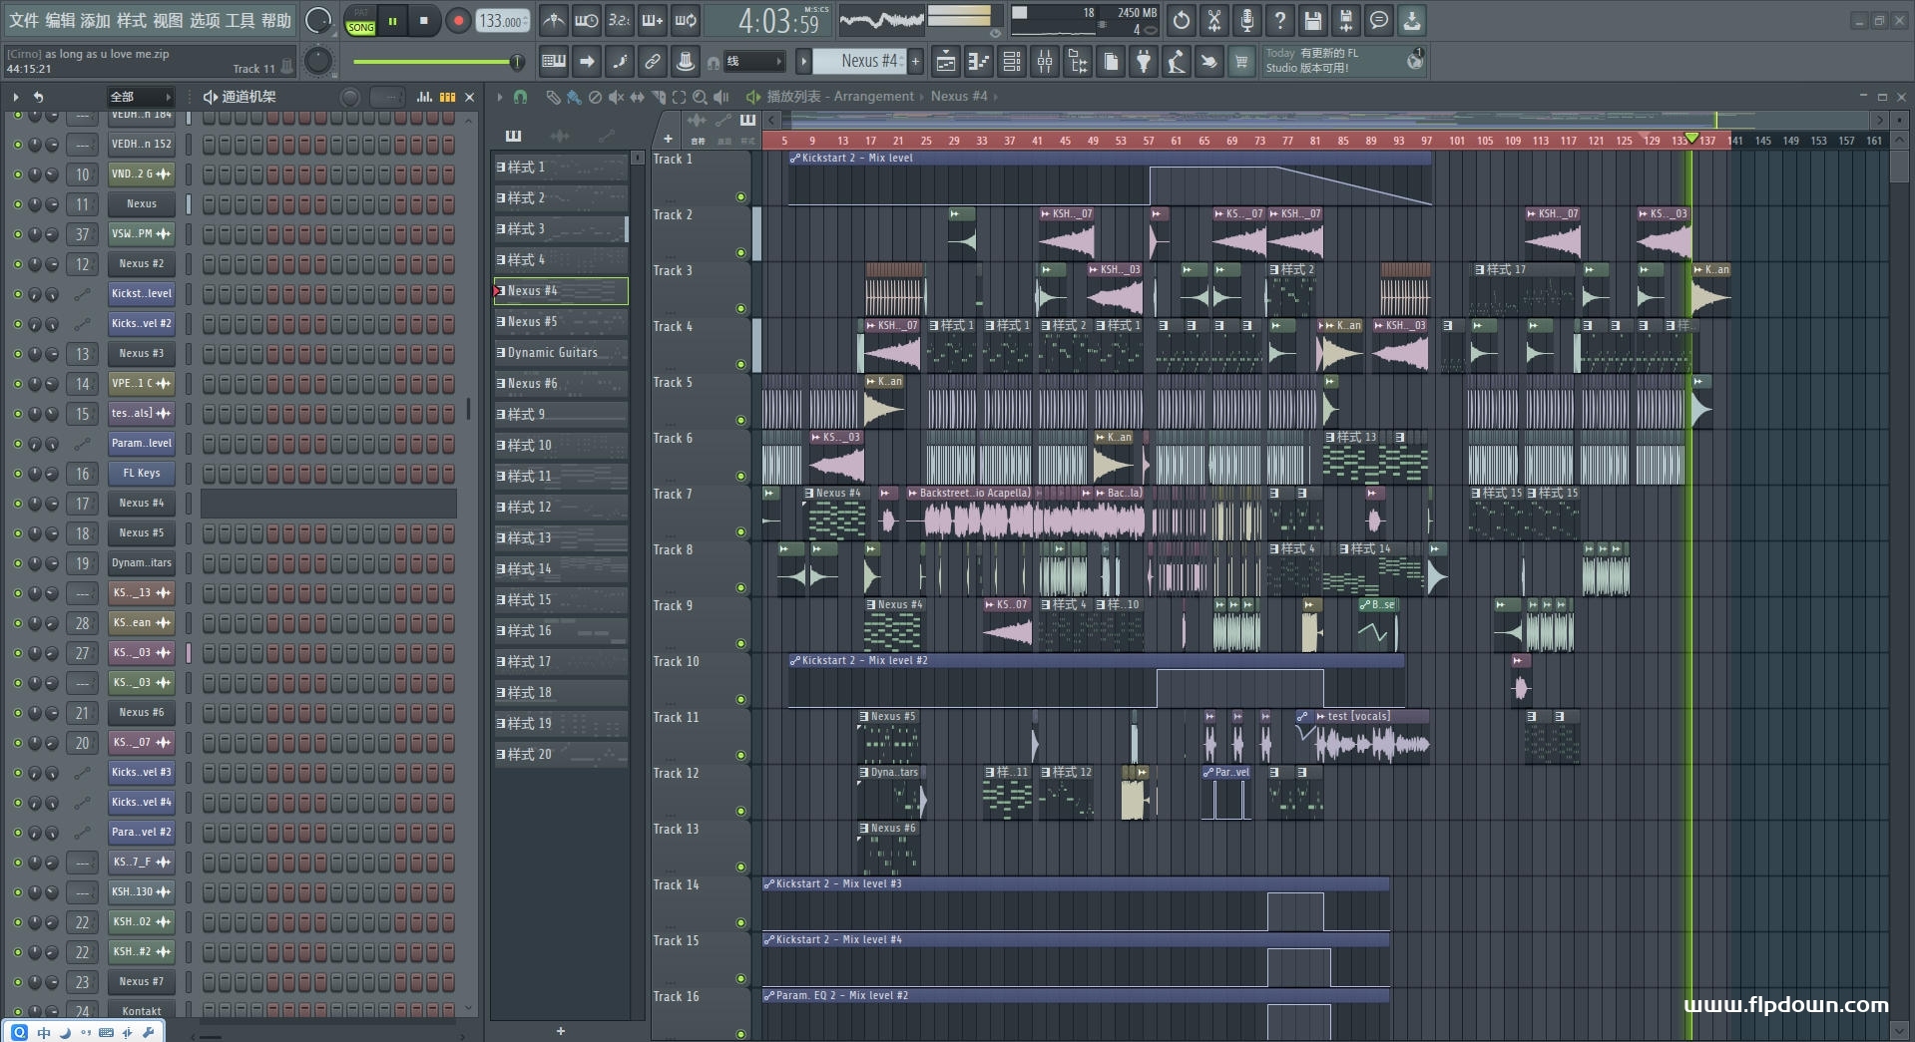This screenshot has height=1042, width=1915.
Task: Click the record button in the transport
Action: 458,21
